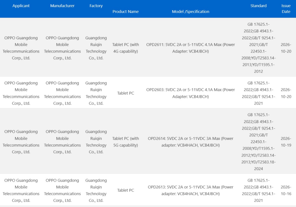Click the Manufacturer cell in the OPD2614 row
Viewport: 296px width, 207px height.
click(62, 142)
